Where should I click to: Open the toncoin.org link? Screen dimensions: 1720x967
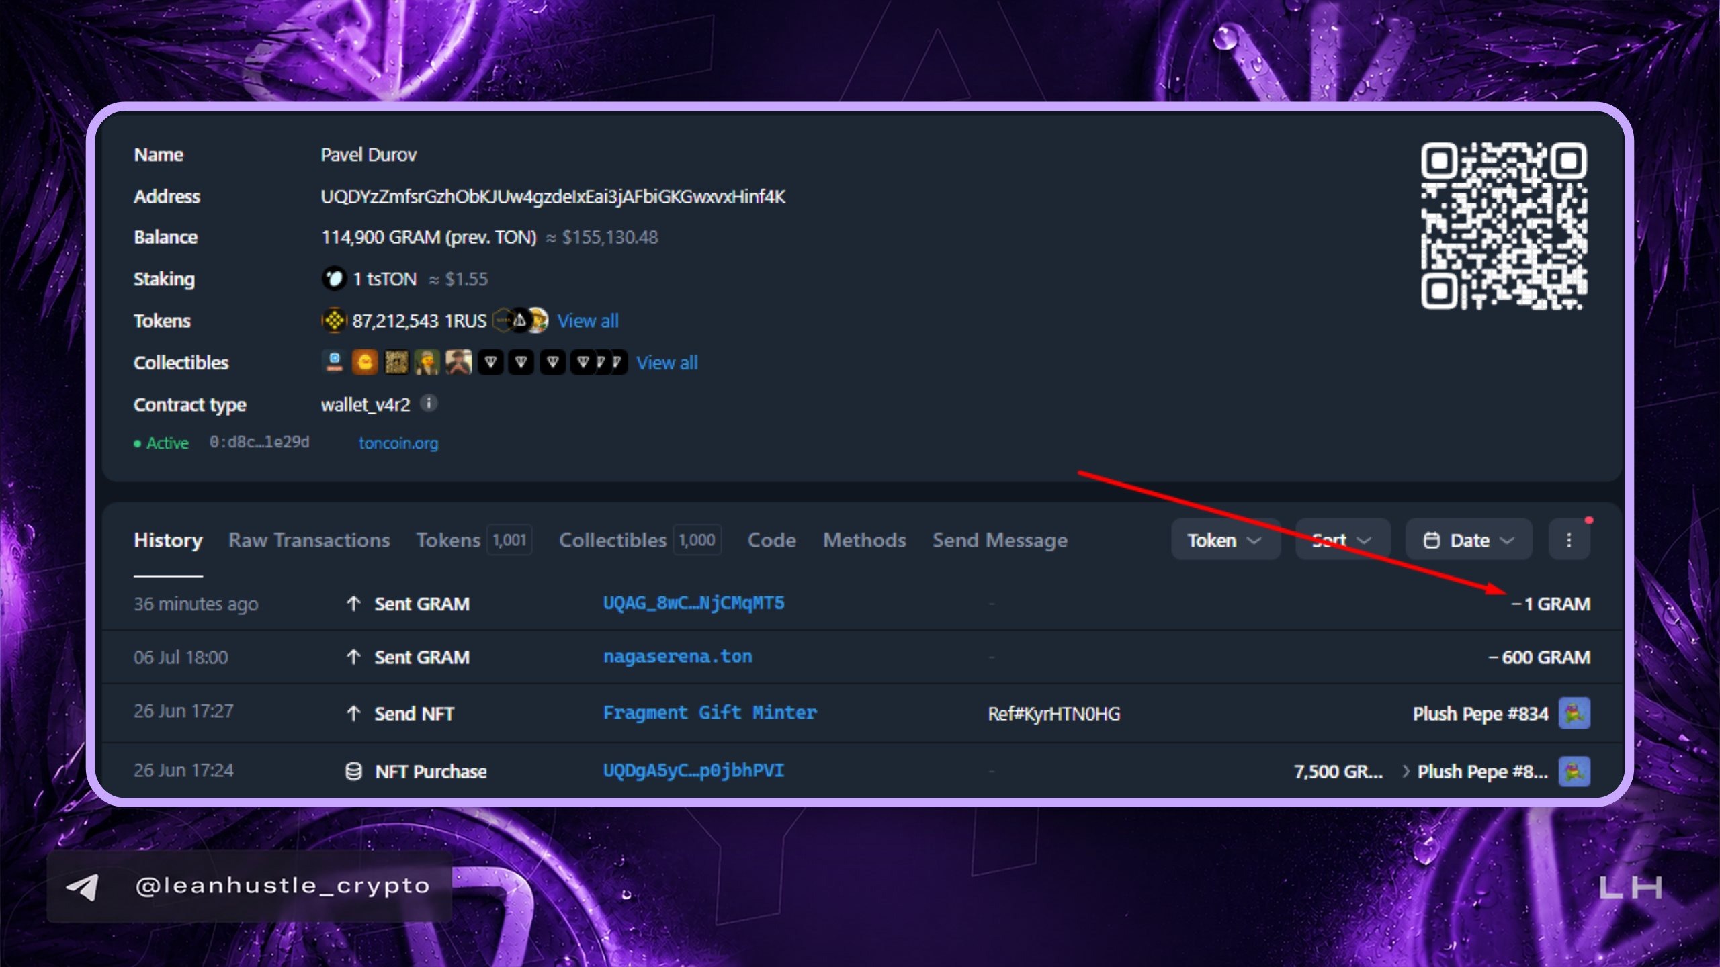click(x=398, y=443)
